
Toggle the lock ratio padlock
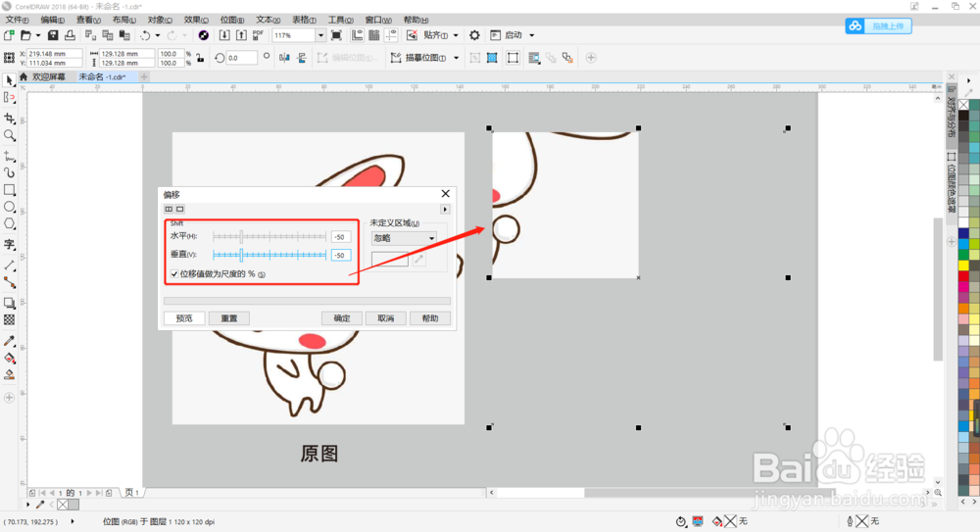click(x=200, y=58)
